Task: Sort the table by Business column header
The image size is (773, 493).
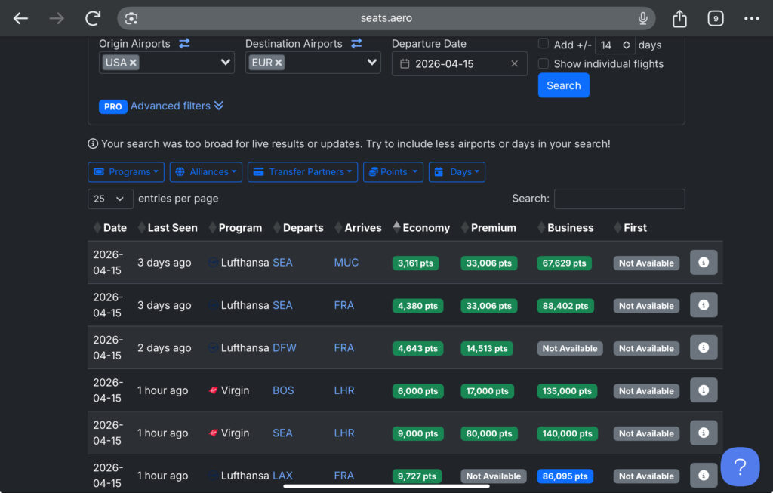Action: click(570, 227)
